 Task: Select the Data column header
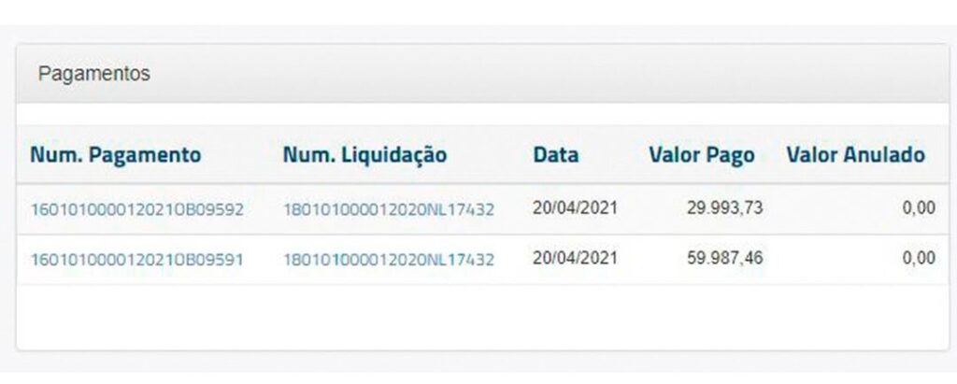click(555, 155)
